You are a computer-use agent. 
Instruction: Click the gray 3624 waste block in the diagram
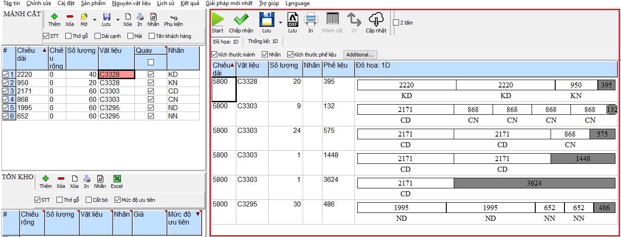tap(534, 183)
